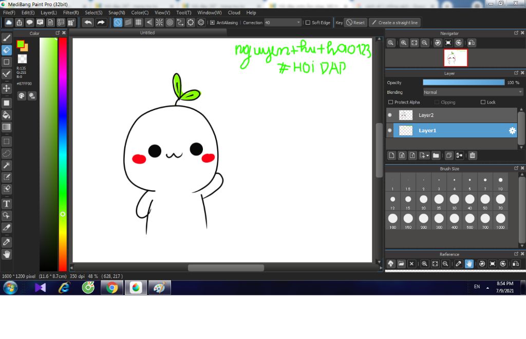Open the File menu
Image resolution: width=526 pixels, height=339 pixels.
9,12
